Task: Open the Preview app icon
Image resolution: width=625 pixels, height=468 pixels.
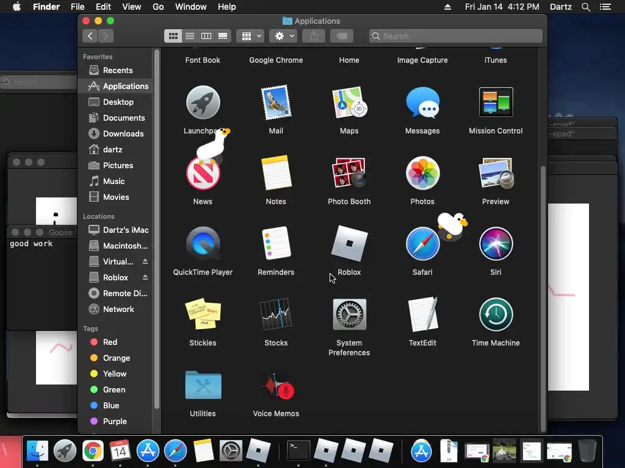Action: (496, 172)
